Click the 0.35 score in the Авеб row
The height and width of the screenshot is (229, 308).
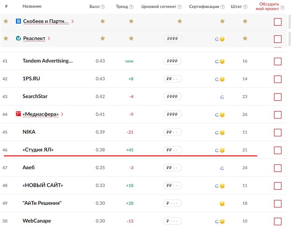coord(100,168)
